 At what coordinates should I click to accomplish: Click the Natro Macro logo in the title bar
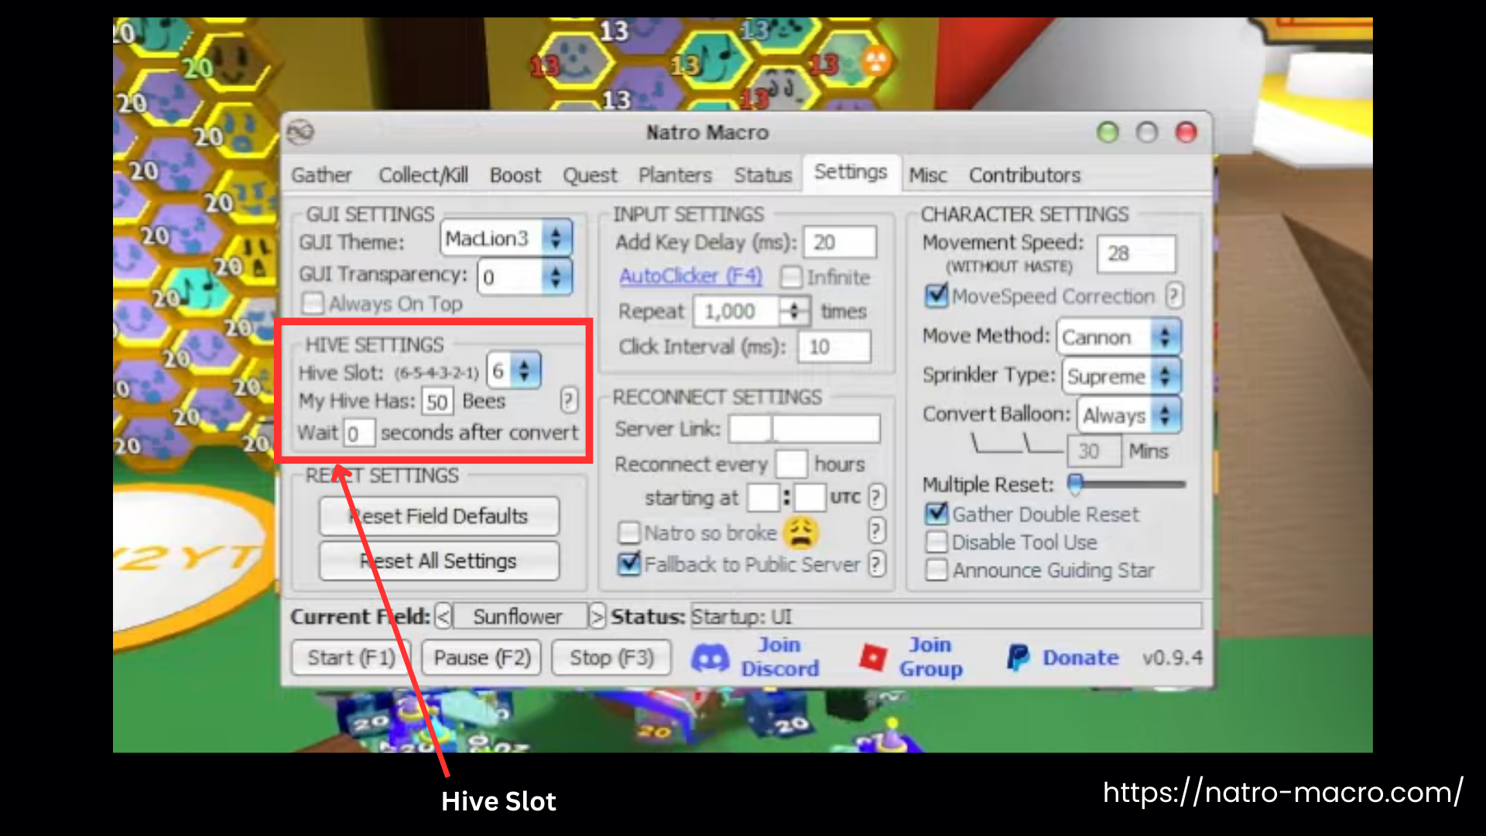[x=300, y=132]
